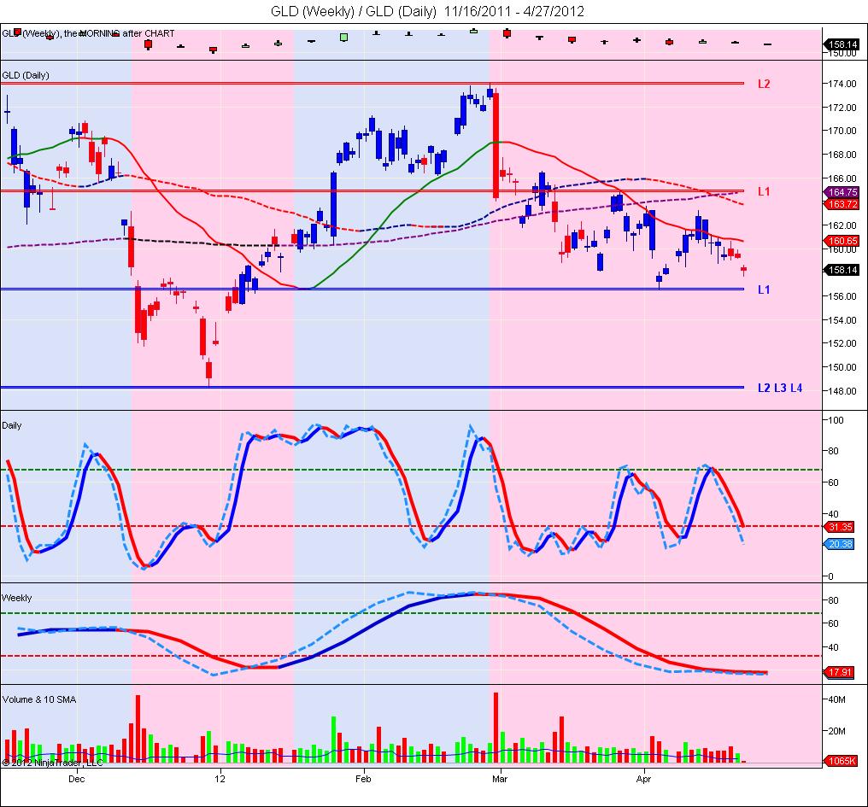Click the 100 level on Daily stochastic axis
The image size is (868, 807).
(x=836, y=420)
